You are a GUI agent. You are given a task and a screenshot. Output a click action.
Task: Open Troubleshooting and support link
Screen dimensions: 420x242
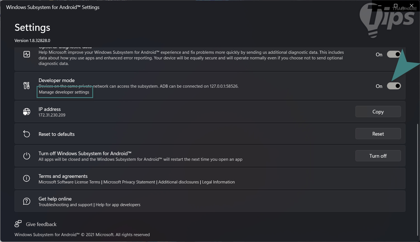65,205
